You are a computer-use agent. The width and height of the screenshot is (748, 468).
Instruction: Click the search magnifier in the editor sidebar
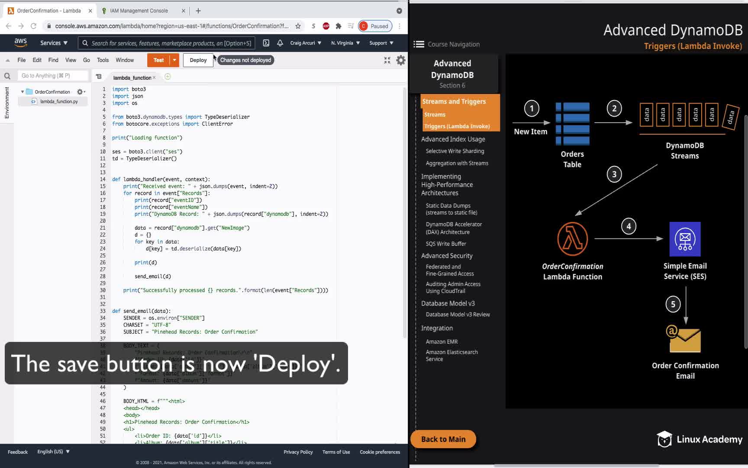click(x=7, y=76)
